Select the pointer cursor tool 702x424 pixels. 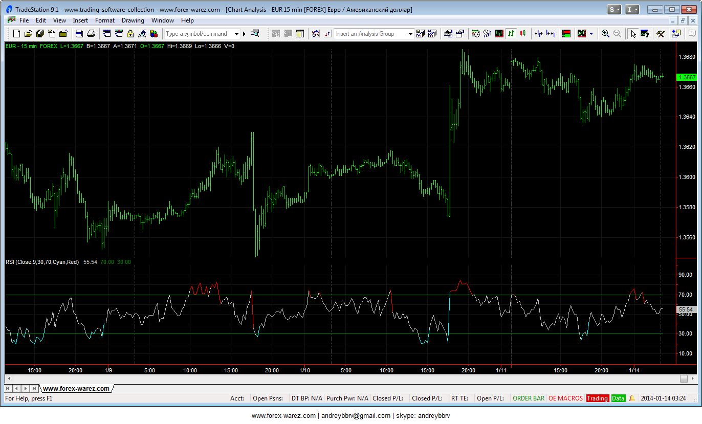click(x=633, y=34)
